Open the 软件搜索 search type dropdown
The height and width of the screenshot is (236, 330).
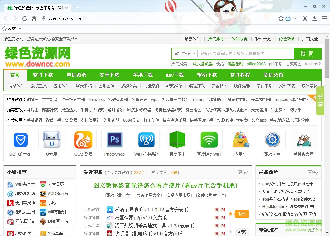[185, 54]
